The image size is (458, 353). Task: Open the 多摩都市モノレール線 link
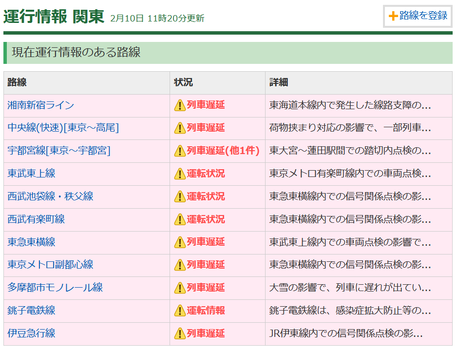click(x=55, y=288)
